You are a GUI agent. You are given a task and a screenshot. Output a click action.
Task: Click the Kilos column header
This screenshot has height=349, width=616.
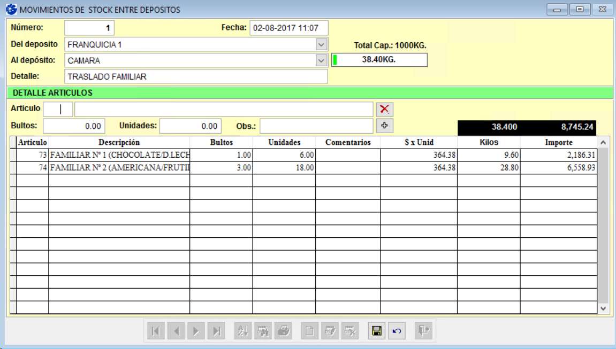(x=489, y=143)
